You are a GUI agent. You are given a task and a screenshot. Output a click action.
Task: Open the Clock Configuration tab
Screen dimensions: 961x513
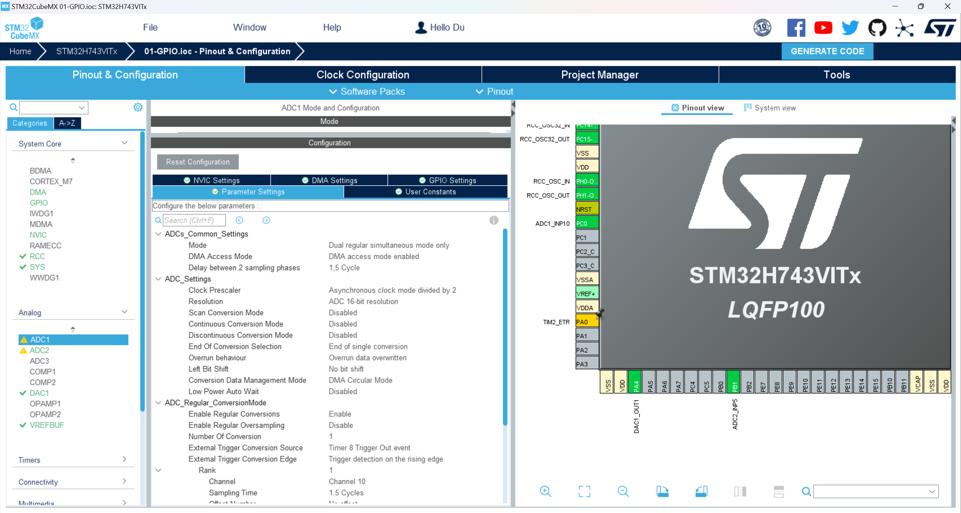click(x=363, y=75)
